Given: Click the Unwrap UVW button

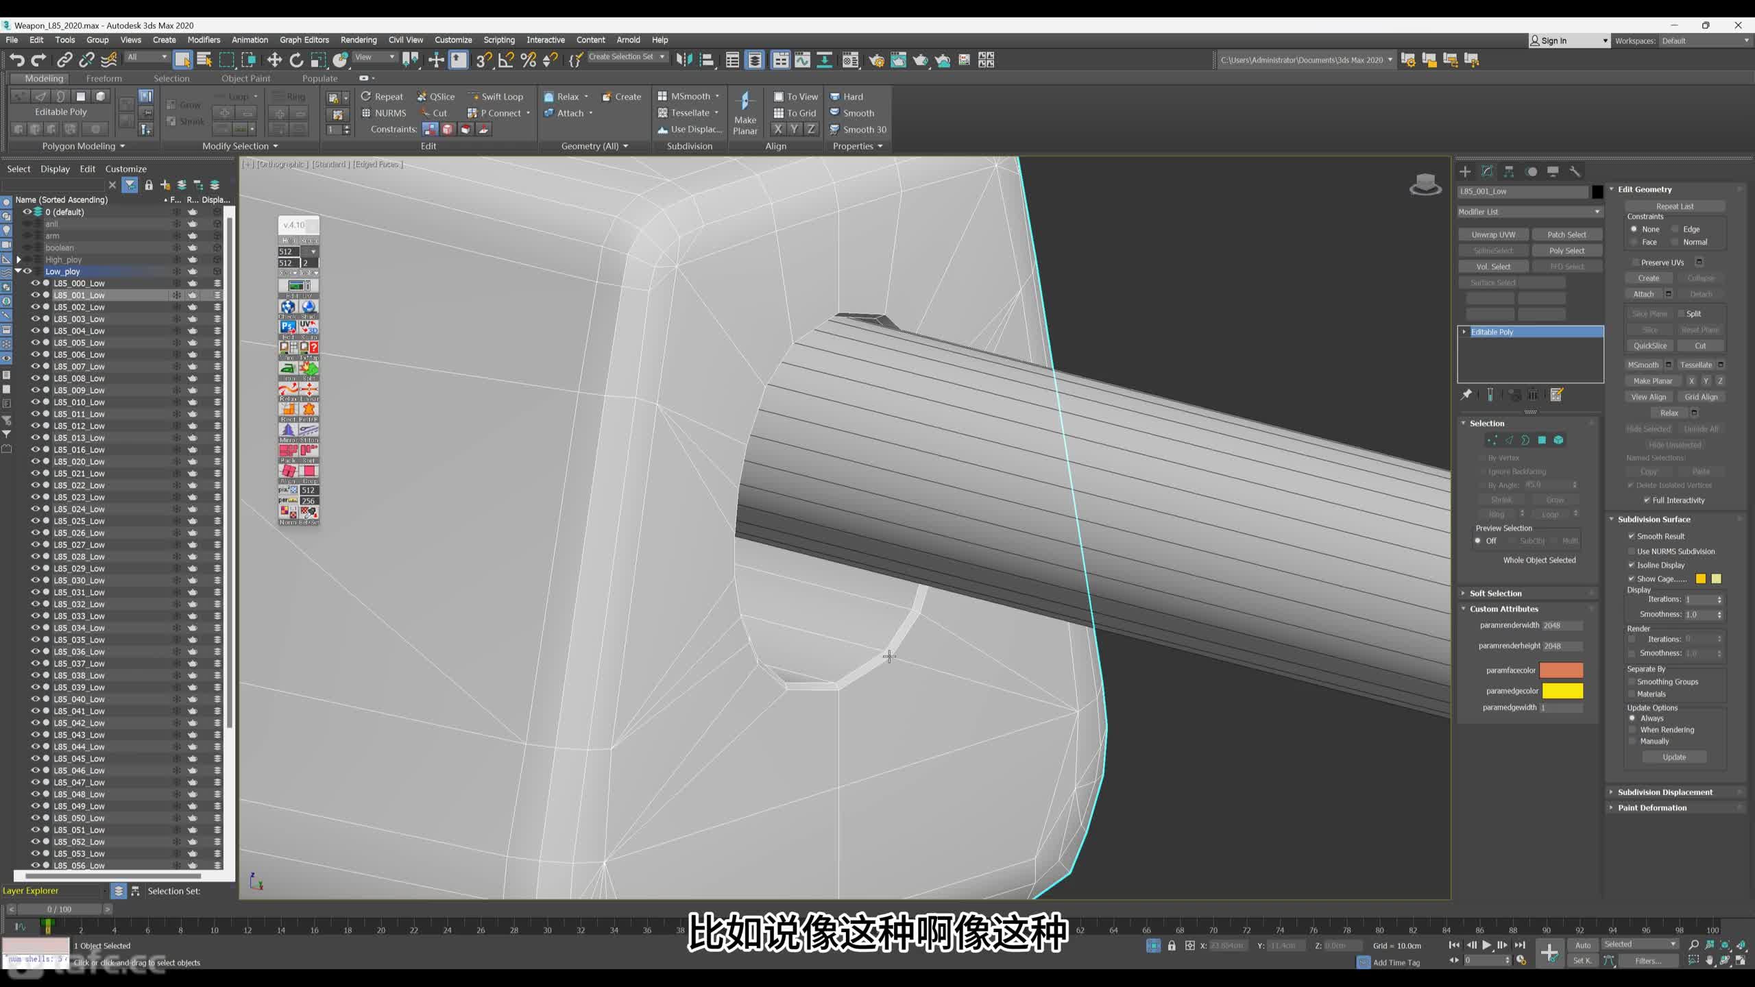Looking at the screenshot, I should (1493, 234).
